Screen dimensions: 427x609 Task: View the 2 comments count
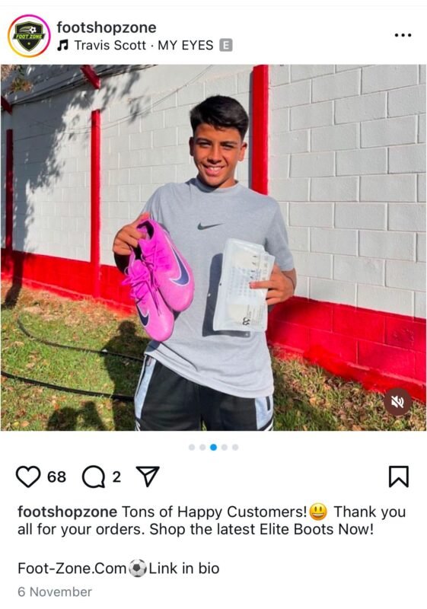116,477
